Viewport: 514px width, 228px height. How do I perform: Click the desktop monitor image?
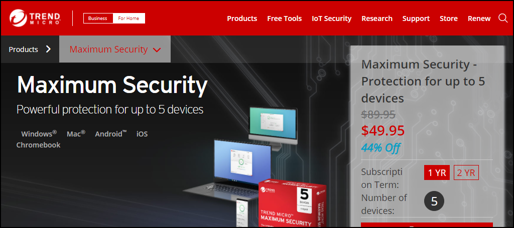(273, 128)
